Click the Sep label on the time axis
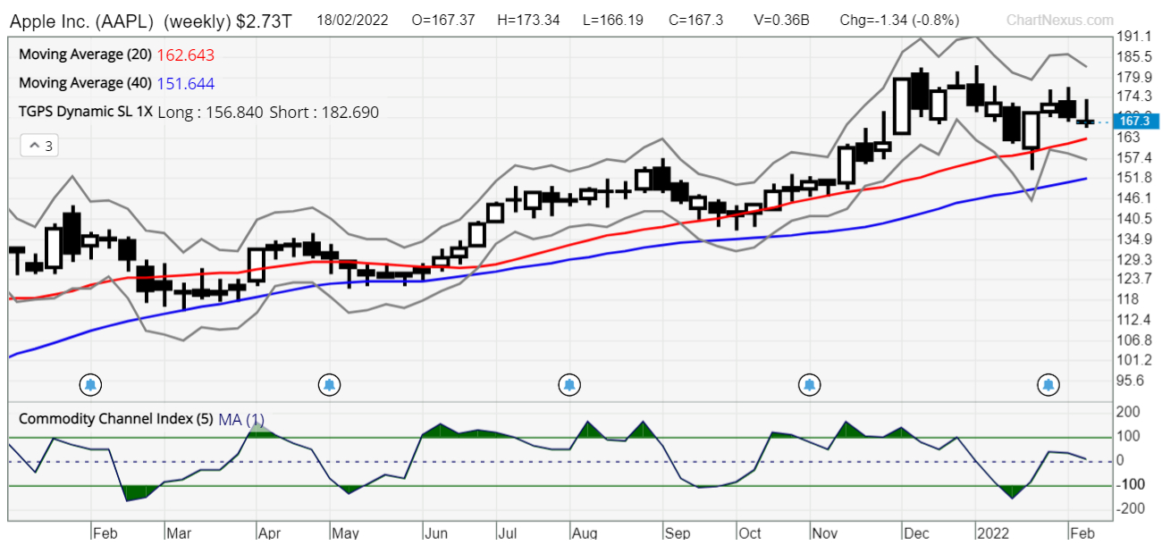Viewport: 1162px width, 545px height. (678, 533)
